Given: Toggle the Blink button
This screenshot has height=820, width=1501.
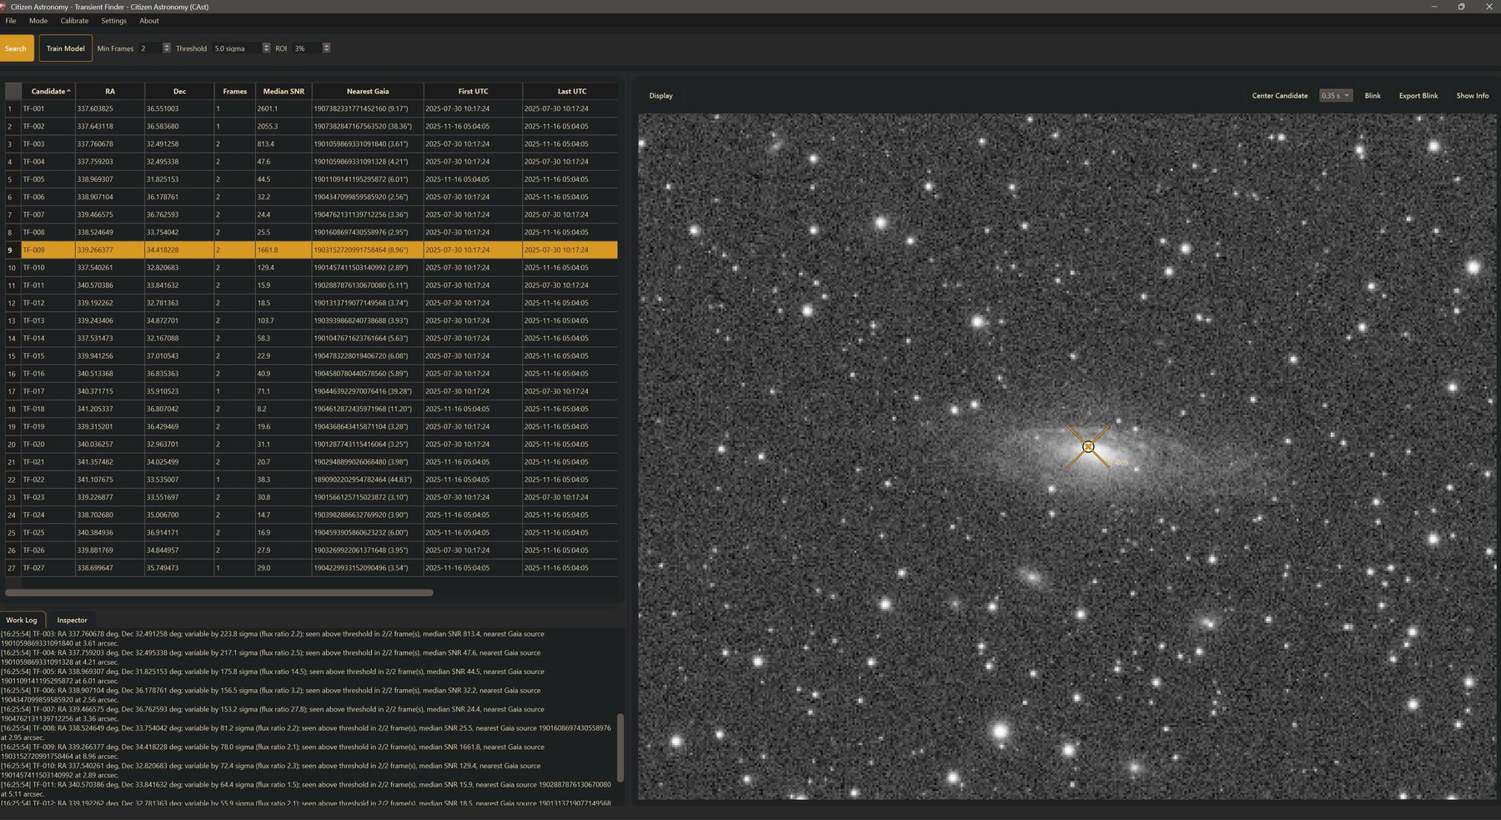Looking at the screenshot, I should pos(1373,96).
